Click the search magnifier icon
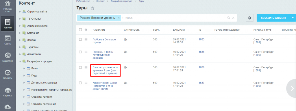296x111 pixels. [229, 18]
